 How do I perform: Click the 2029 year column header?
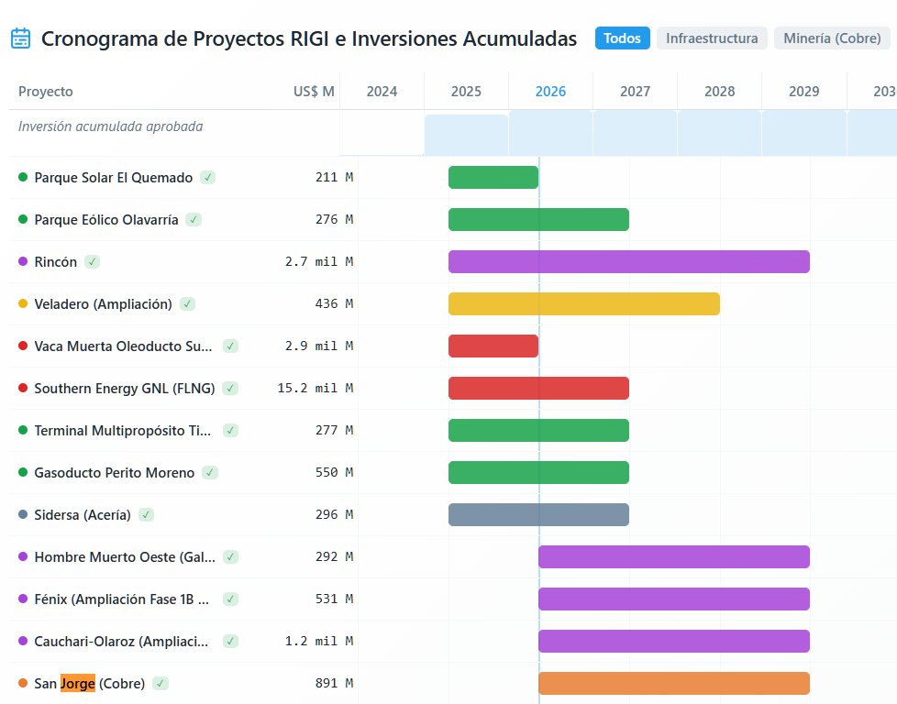(x=803, y=92)
